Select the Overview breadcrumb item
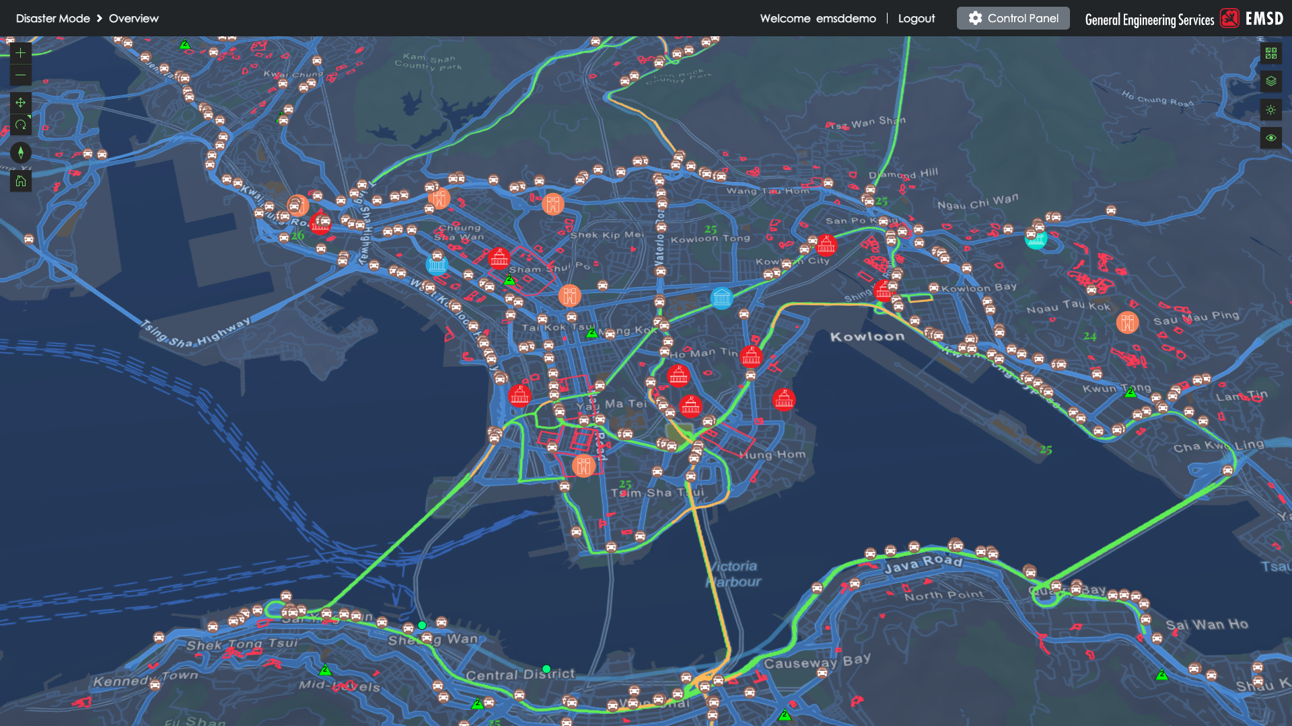This screenshot has width=1292, height=726. tap(133, 18)
